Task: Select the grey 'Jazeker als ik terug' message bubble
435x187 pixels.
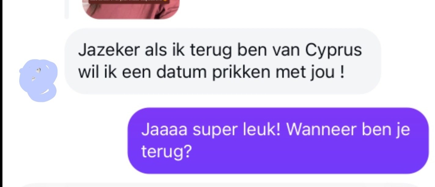Action: (223, 61)
